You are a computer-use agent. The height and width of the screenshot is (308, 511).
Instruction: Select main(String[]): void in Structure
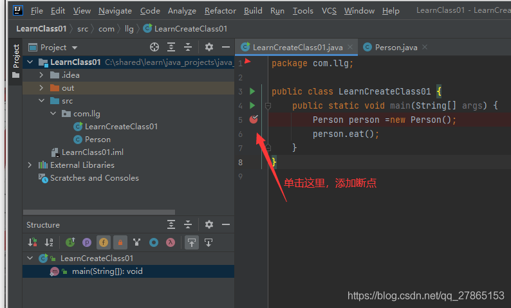click(107, 271)
